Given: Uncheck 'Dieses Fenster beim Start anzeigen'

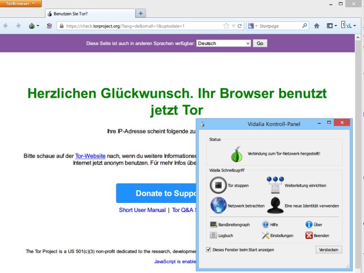Looking at the screenshot, I should coord(208,250).
